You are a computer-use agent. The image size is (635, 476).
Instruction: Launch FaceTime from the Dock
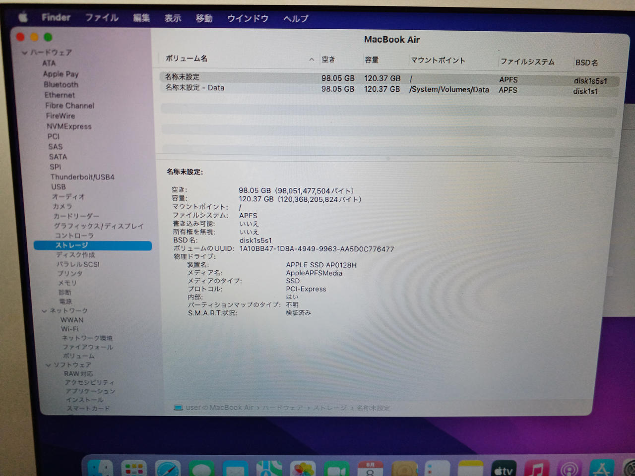(x=337, y=470)
